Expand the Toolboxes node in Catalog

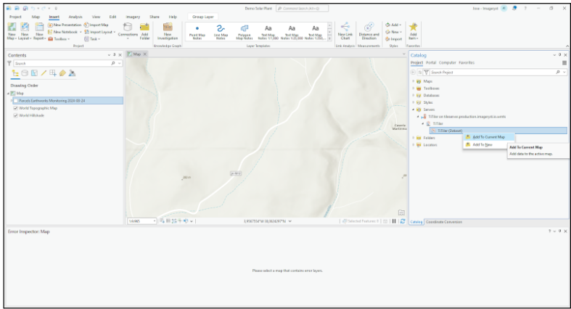point(414,88)
